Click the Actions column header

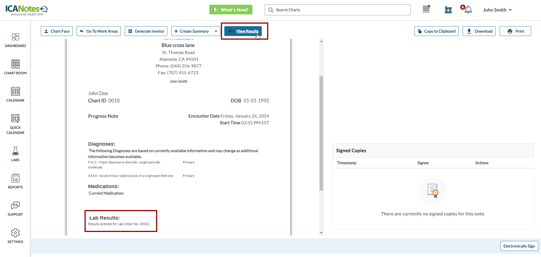(x=482, y=163)
